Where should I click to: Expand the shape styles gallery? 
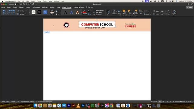(49, 12)
